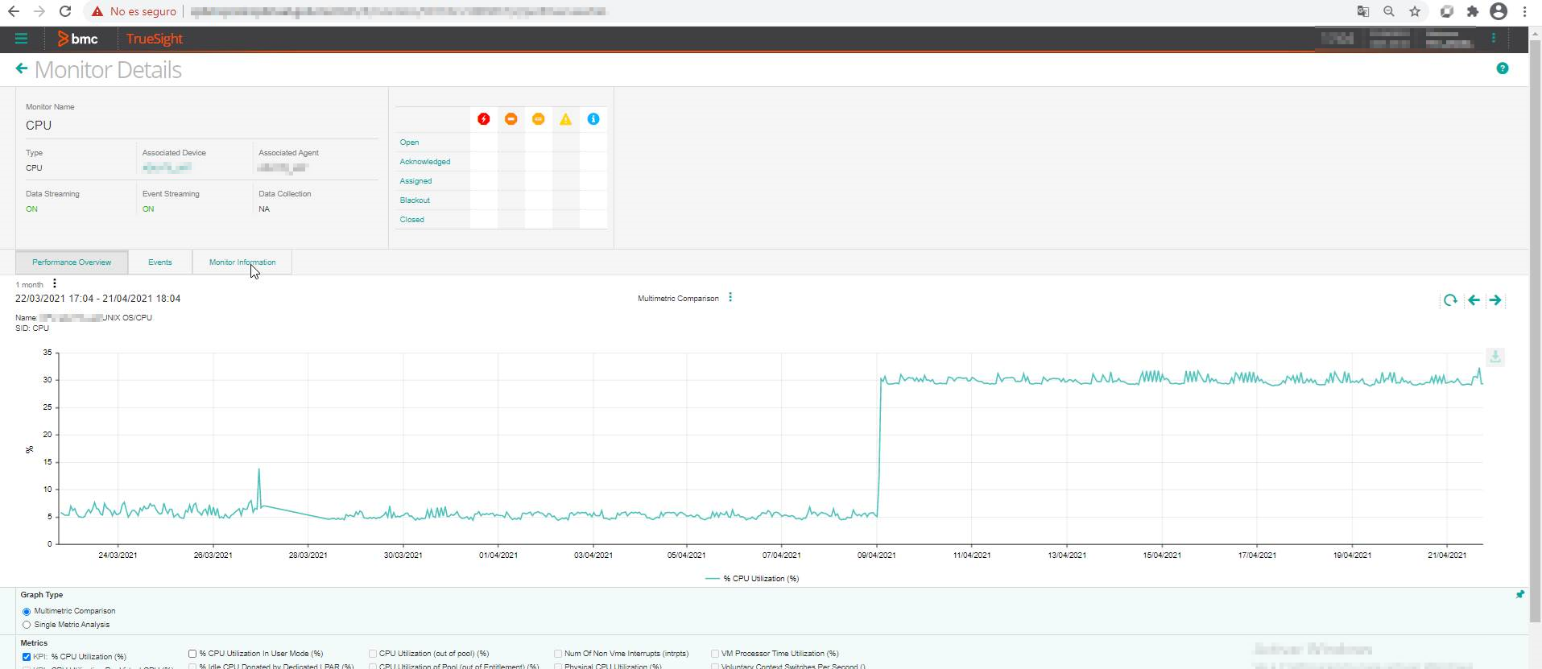This screenshot has height=669, width=1542.
Task: Check Num Of Non Vme Interrupts checkbox
Action: point(558,654)
